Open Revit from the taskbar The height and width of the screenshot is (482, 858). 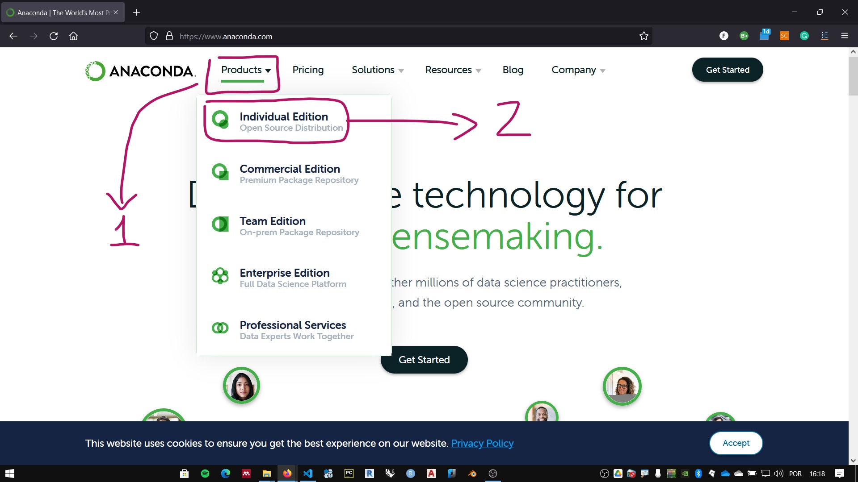[x=370, y=474]
